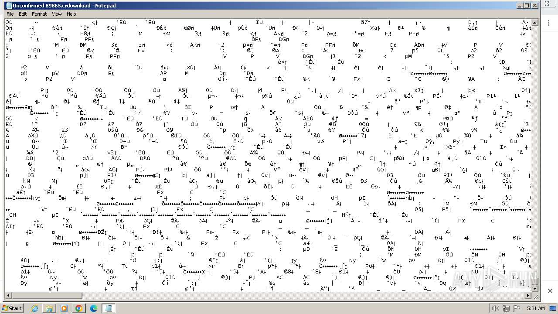The height and width of the screenshot is (314, 558).
Task: Open the Format menu
Action: pos(39,14)
